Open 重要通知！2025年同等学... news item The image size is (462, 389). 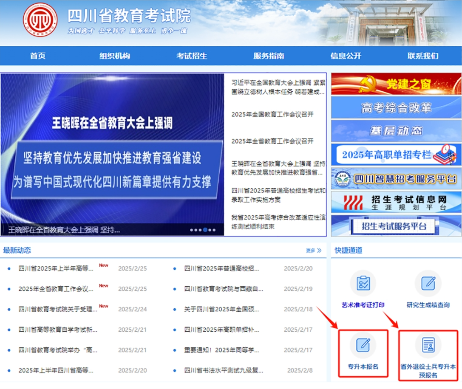pos(221,350)
